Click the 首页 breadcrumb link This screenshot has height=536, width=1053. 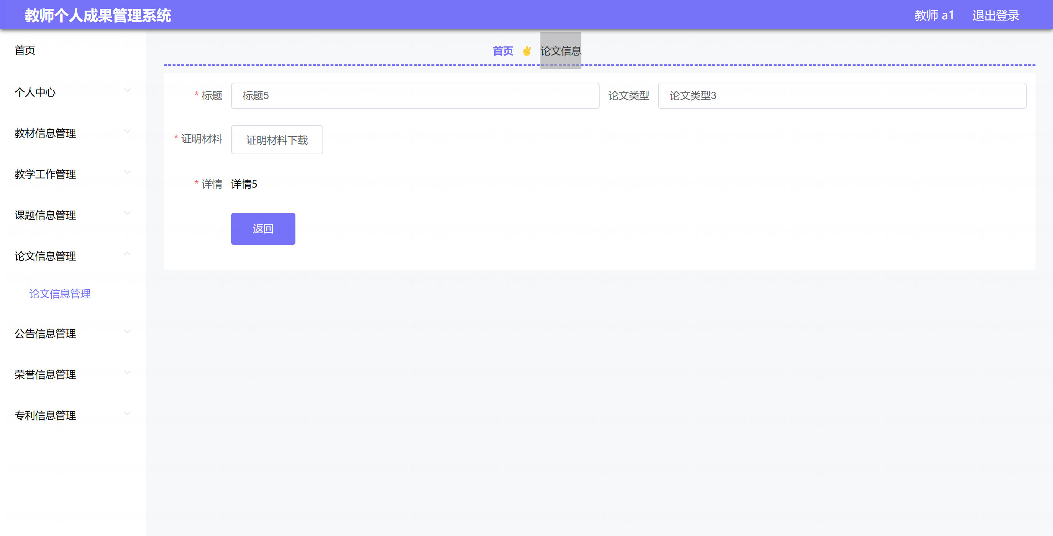(503, 51)
